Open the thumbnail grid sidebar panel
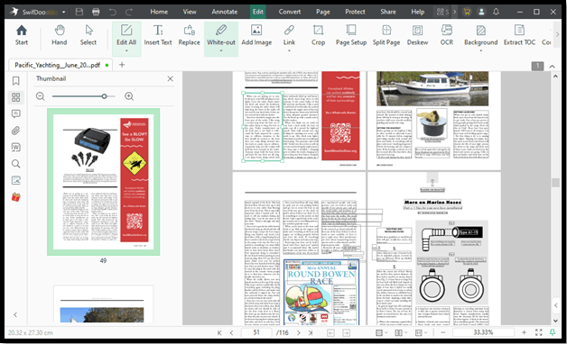Viewport: 567px width, 344px height. (16, 97)
